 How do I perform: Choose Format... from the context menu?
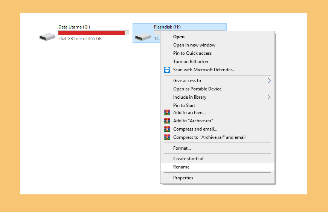coord(217,148)
